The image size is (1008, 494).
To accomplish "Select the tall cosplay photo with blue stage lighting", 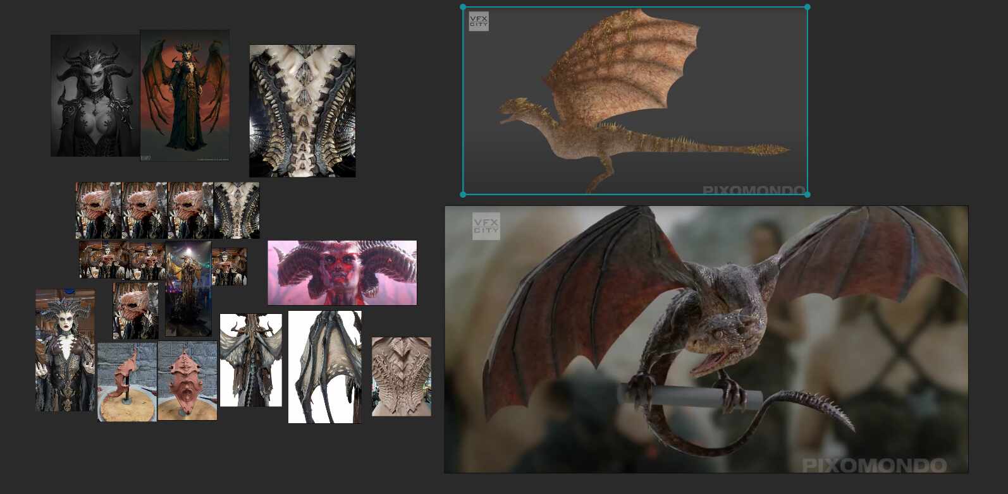I will 188,289.
